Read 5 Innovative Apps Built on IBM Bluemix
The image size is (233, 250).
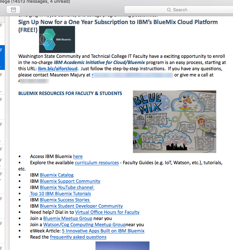(x=103, y=231)
